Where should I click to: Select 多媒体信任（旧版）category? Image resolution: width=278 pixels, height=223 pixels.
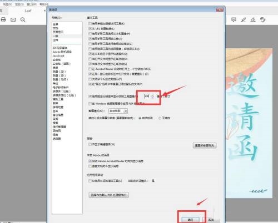point(64,95)
